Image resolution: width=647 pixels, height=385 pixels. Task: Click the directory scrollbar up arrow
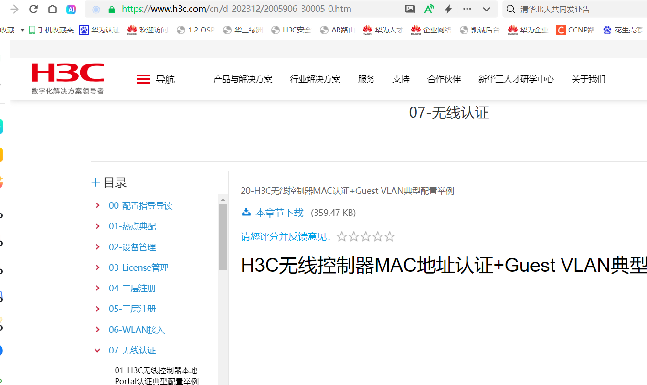point(223,199)
